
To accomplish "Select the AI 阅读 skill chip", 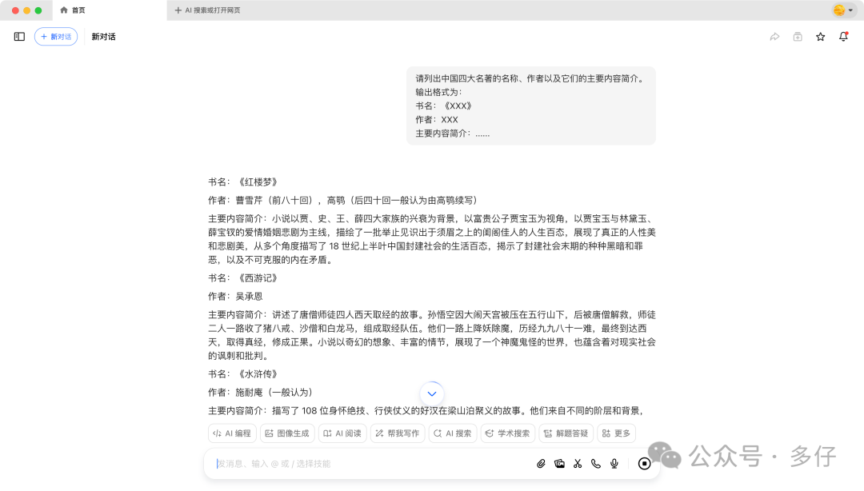I will (342, 433).
